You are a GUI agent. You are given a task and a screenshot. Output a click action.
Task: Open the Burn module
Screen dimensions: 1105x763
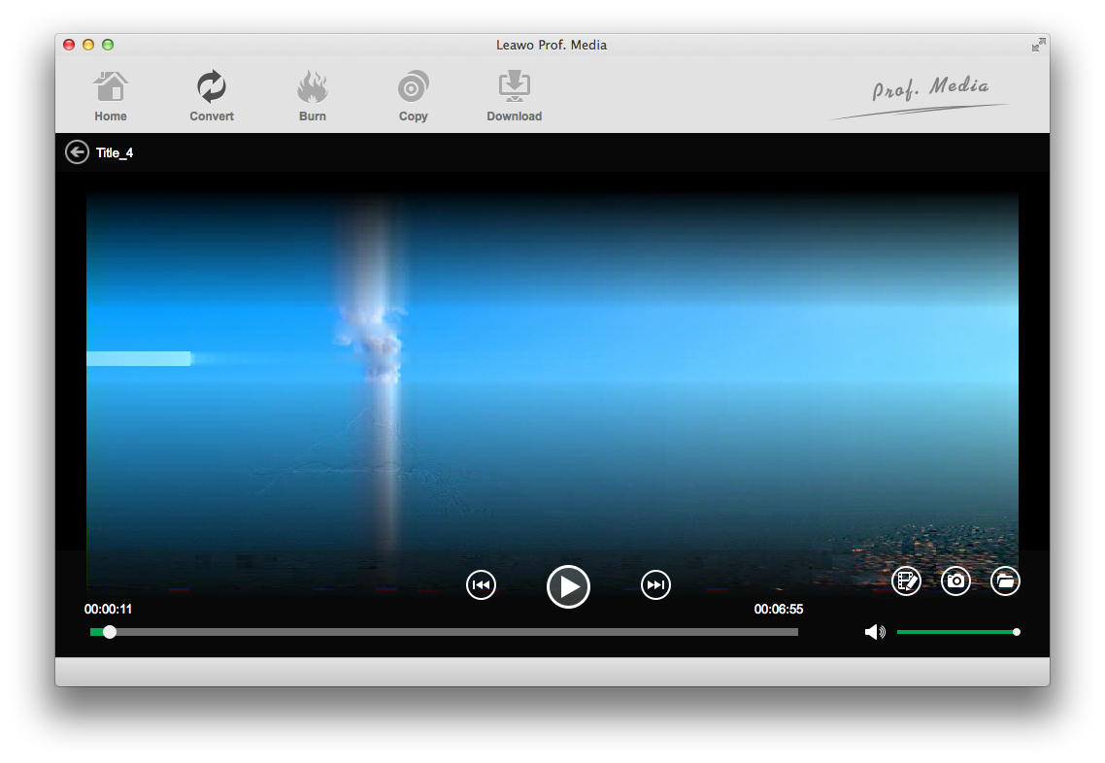click(x=313, y=96)
